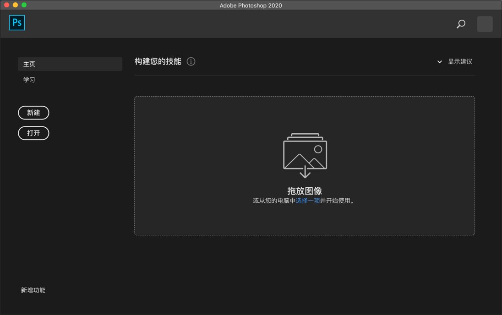Expand suggestions using the chevron arrow
The height and width of the screenshot is (315, 502).
[x=440, y=62]
